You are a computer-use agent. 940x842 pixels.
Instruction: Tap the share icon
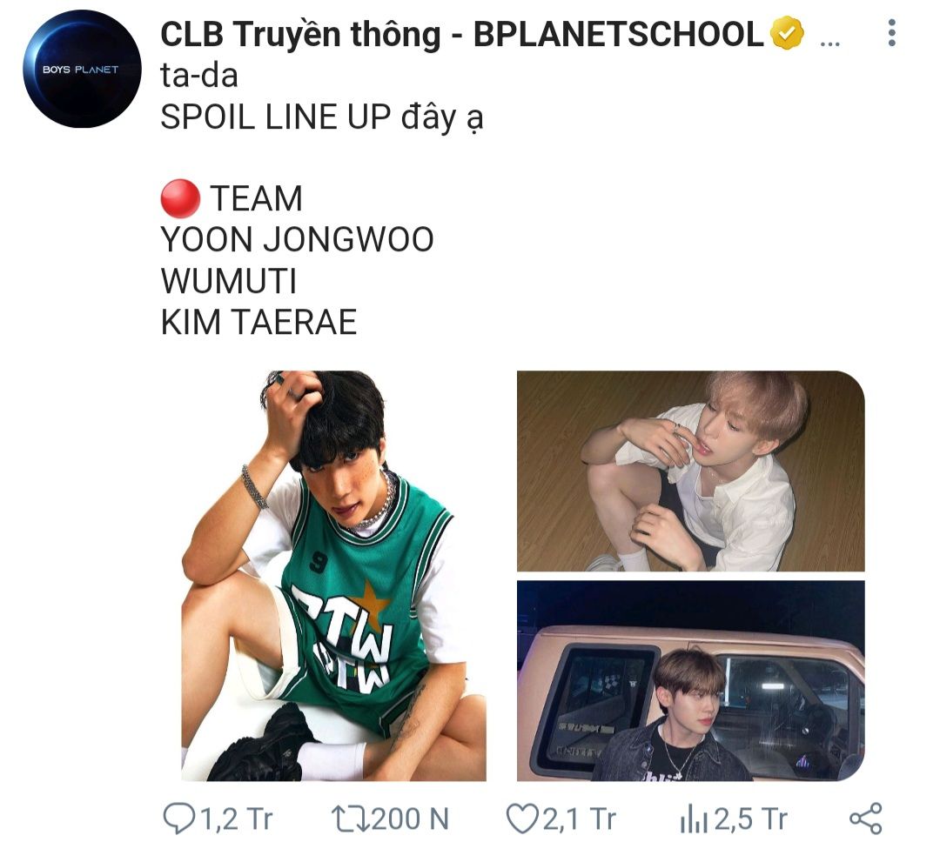click(866, 819)
